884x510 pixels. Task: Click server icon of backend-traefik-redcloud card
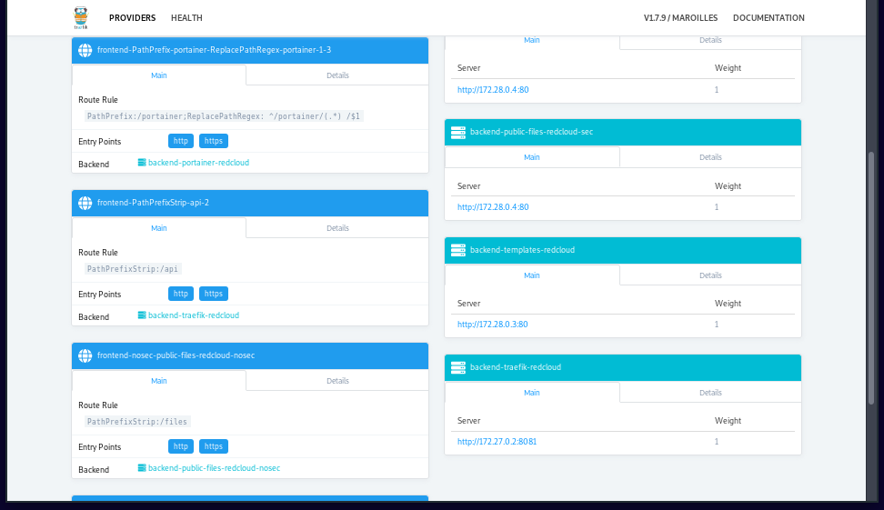(x=458, y=367)
